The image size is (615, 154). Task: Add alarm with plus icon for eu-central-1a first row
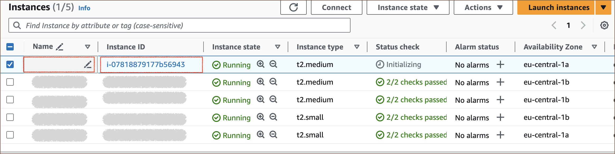click(500, 64)
